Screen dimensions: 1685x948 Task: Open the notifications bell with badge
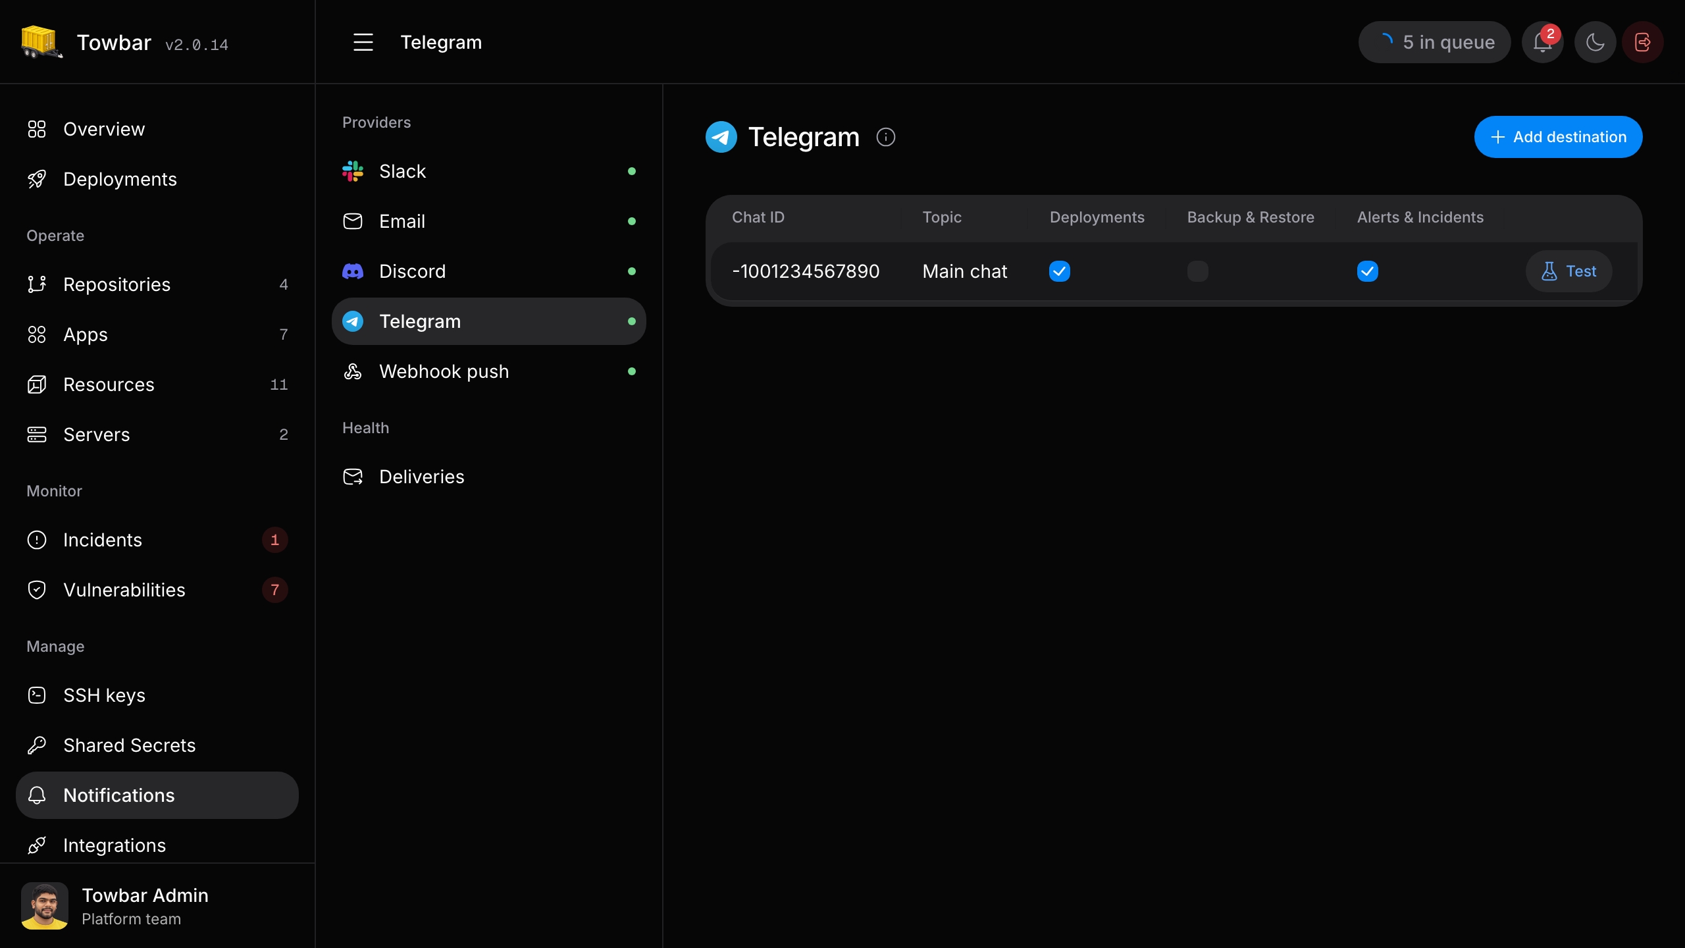pyautogui.click(x=1542, y=42)
